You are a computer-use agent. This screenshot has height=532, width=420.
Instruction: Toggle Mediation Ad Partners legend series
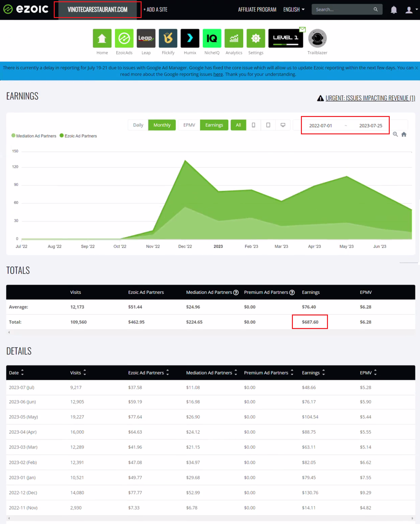(34, 136)
